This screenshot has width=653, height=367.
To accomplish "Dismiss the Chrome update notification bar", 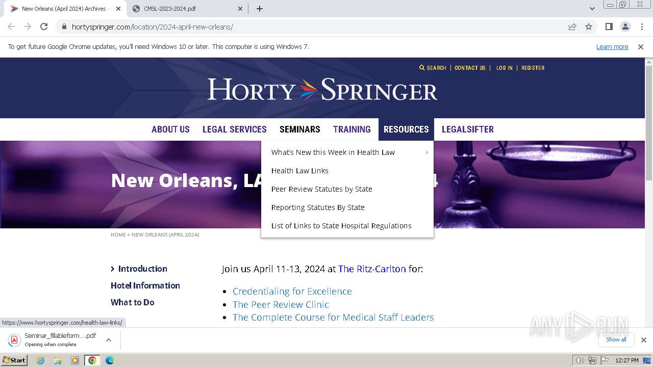I will [x=641, y=46].
